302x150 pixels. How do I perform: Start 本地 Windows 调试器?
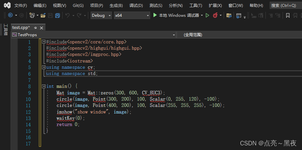tap(176, 15)
